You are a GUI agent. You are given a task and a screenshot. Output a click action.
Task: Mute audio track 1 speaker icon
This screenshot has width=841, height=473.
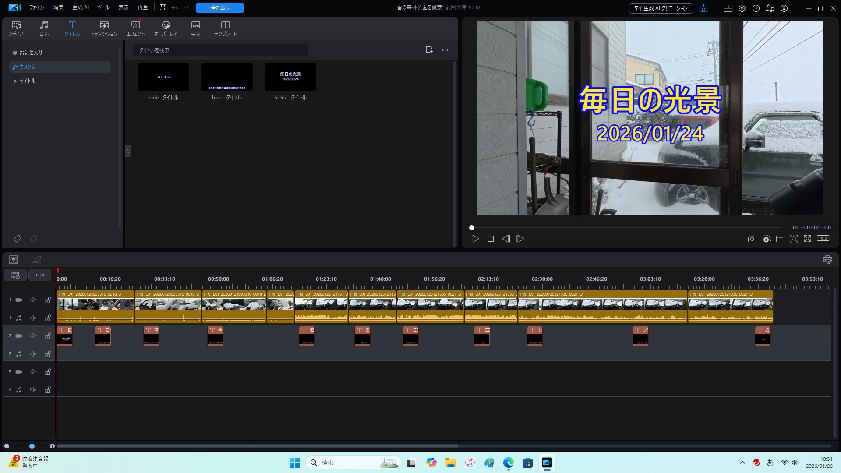(33, 318)
